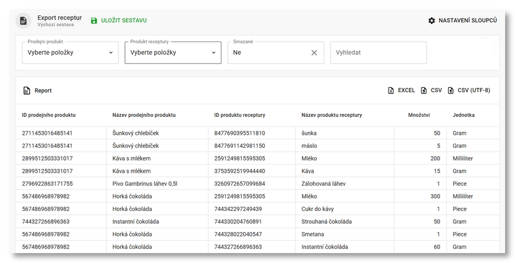Sort by 'ID prodejního produktu' column header
This screenshot has width=515, height=263.
click(49, 115)
